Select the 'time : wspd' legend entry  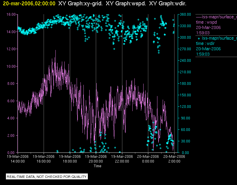(x=208, y=22)
